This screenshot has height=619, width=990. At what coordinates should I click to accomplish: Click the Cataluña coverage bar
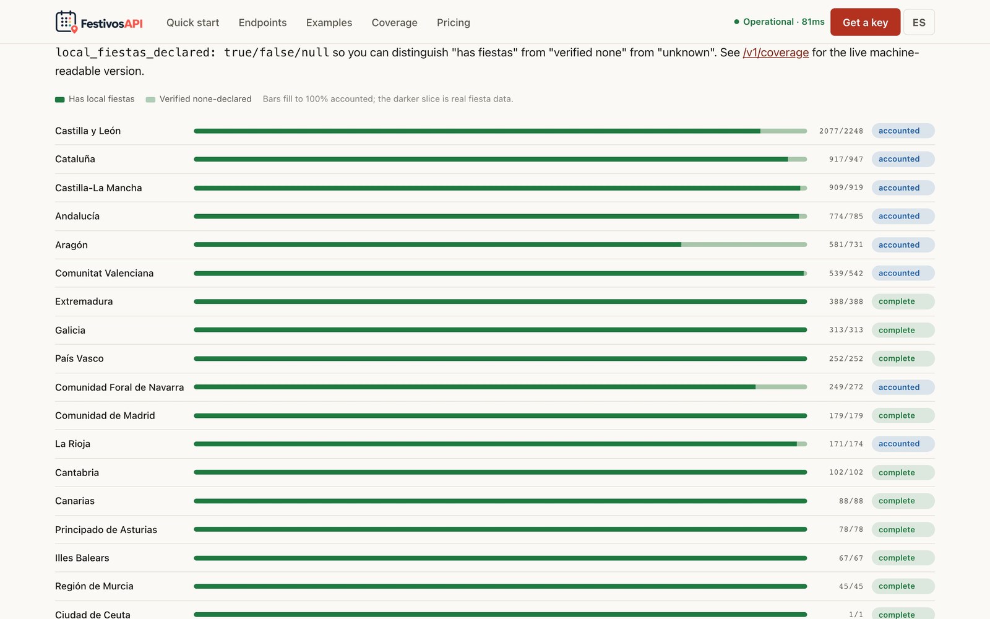[500, 159]
